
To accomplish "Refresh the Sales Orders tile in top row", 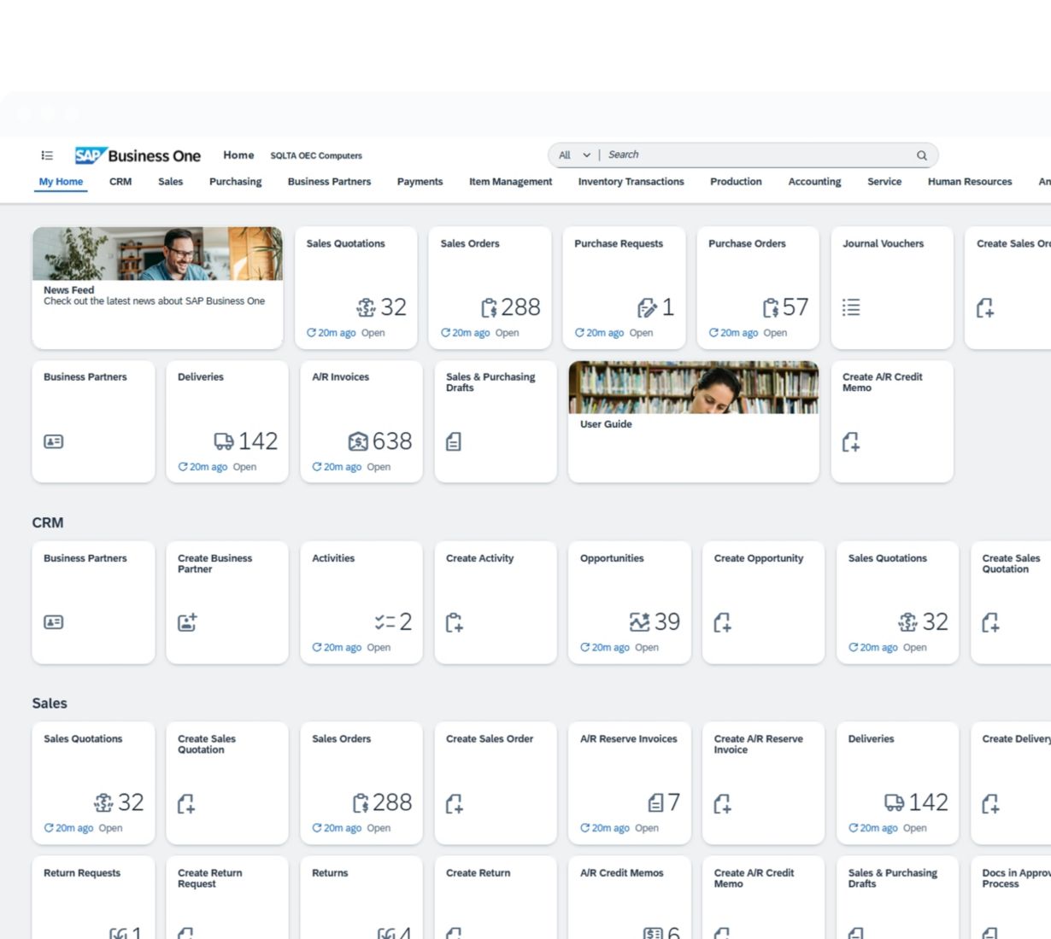I will (445, 333).
